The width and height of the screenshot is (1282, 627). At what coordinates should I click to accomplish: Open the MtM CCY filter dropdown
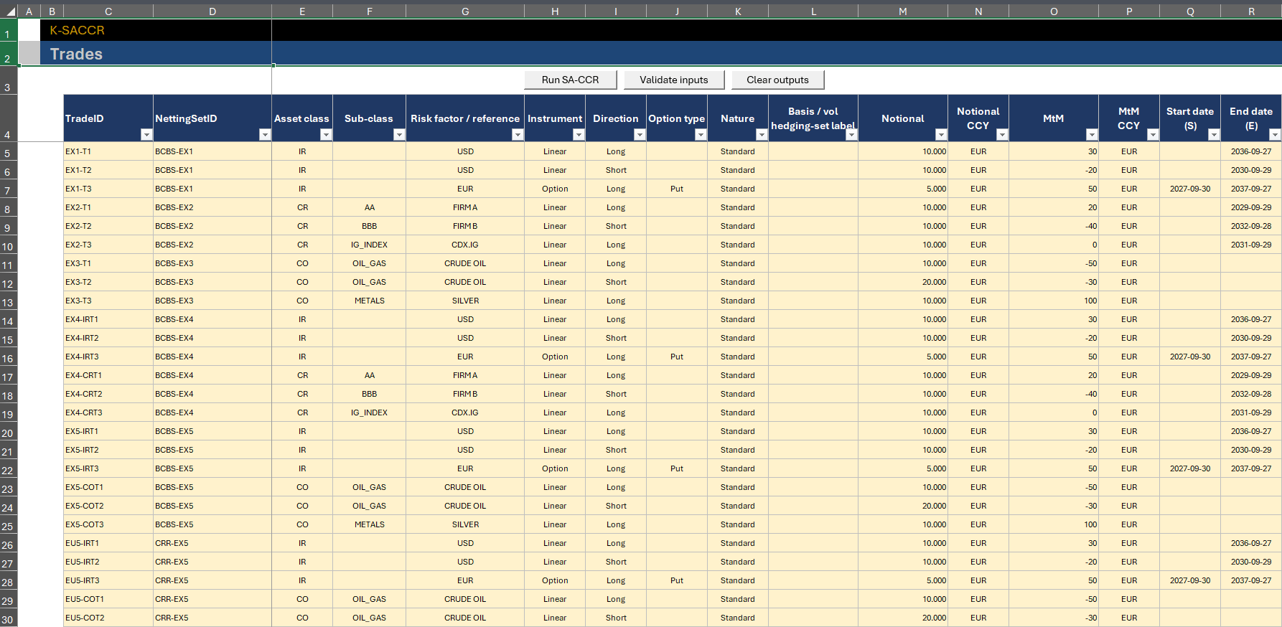pos(1152,134)
